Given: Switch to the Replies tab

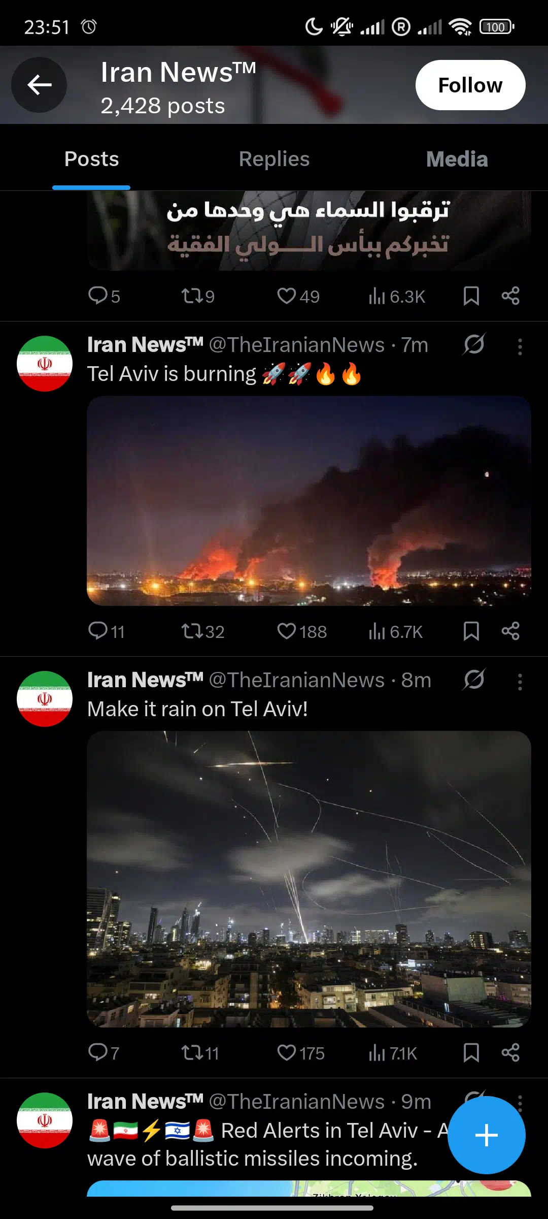Looking at the screenshot, I should click(274, 159).
